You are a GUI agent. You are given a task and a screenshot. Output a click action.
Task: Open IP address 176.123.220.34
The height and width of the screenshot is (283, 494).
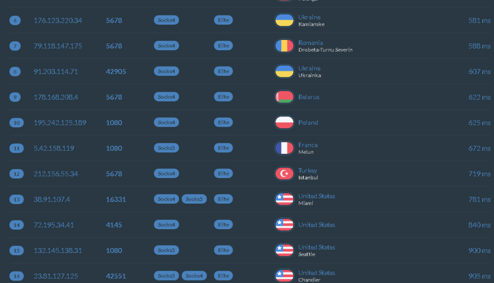coord(58,20)
